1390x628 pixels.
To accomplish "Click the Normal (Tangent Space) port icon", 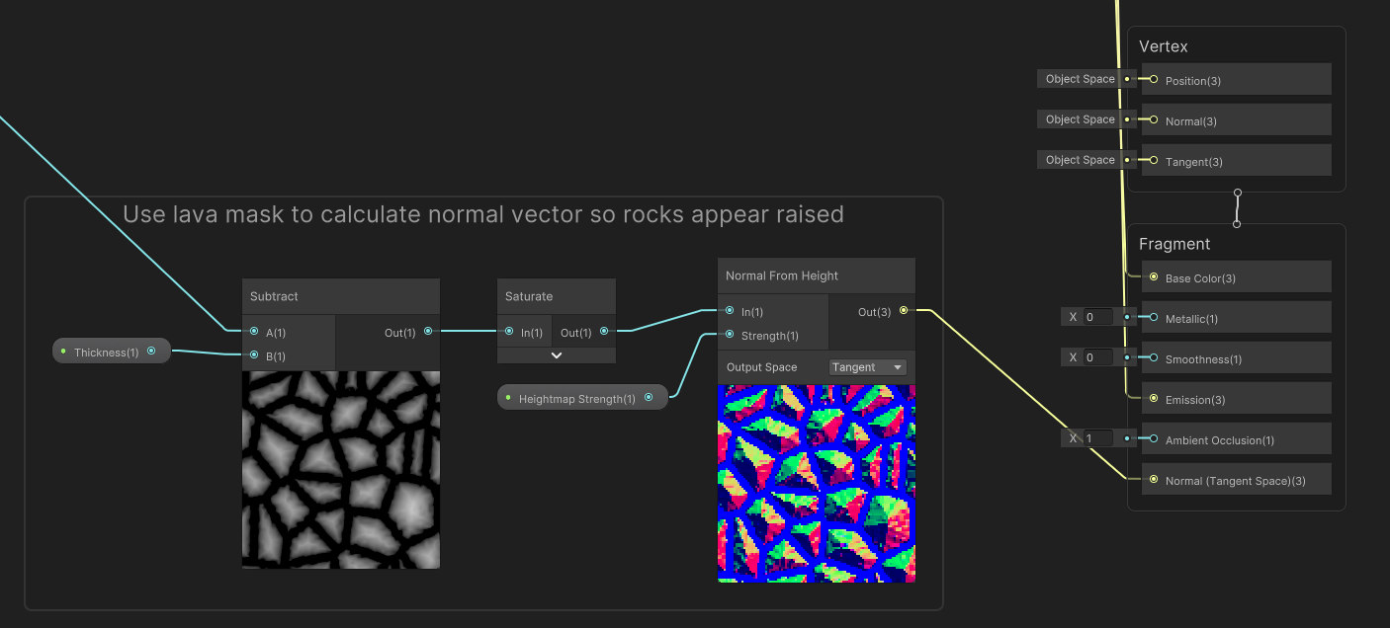I will coord(1153,479).
